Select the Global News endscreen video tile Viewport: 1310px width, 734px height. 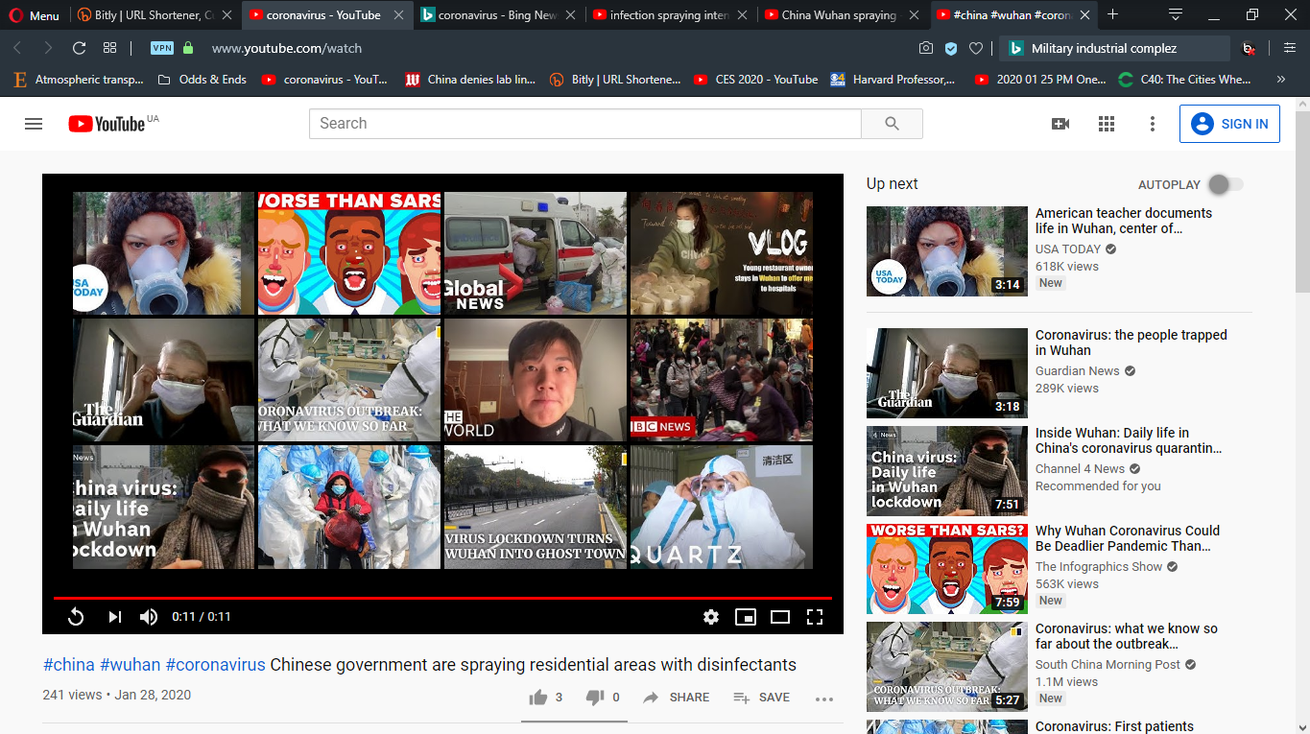pos(535,253)
